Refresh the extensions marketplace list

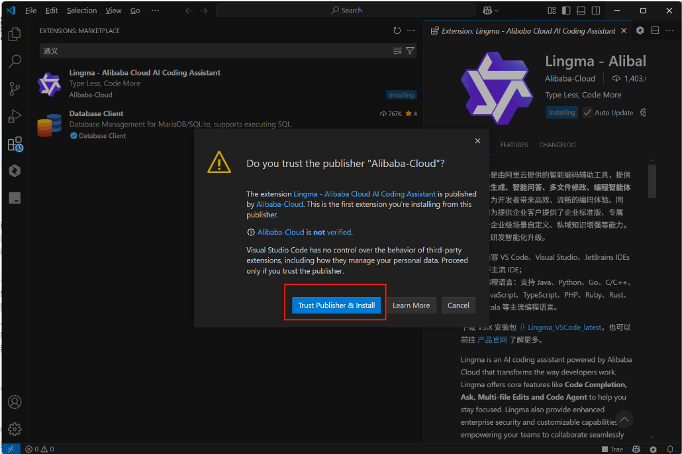pos(397,30)
